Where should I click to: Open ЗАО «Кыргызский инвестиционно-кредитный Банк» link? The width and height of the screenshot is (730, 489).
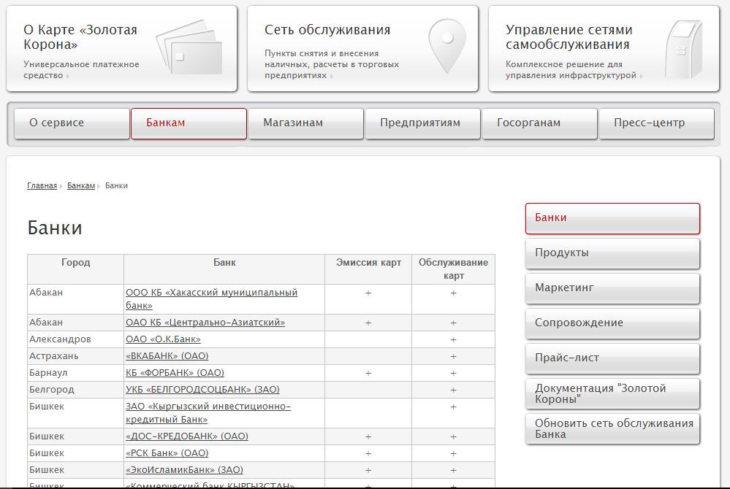click(208, 413)
